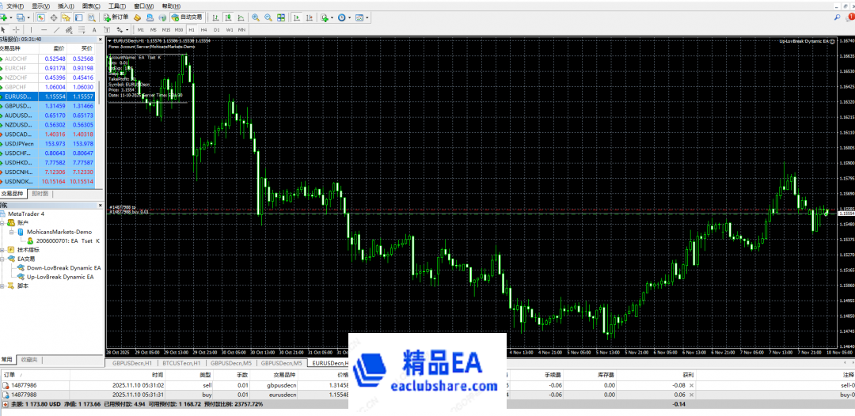Image resolution: width=855 pixels, height=416 pixels.
Task: Select the M15 timeframe button
Action: tap(166, 29)
